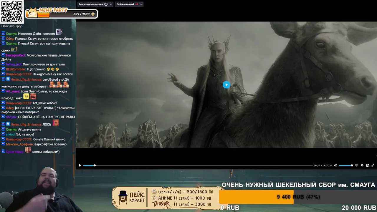Click the message 'Олег прилетел за донатами'
The image size is (377, 212).
coord(44,64)
